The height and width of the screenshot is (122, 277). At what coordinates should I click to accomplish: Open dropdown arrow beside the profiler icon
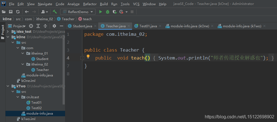(x=127, y=12)
